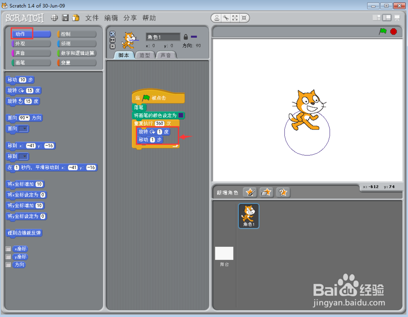Click the 将y坐标设定为 0 block

[x=26, y=216]
